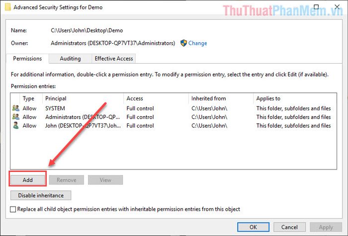Open the Effective Access tab
The image size is (348, 236).
pos(114,59)
